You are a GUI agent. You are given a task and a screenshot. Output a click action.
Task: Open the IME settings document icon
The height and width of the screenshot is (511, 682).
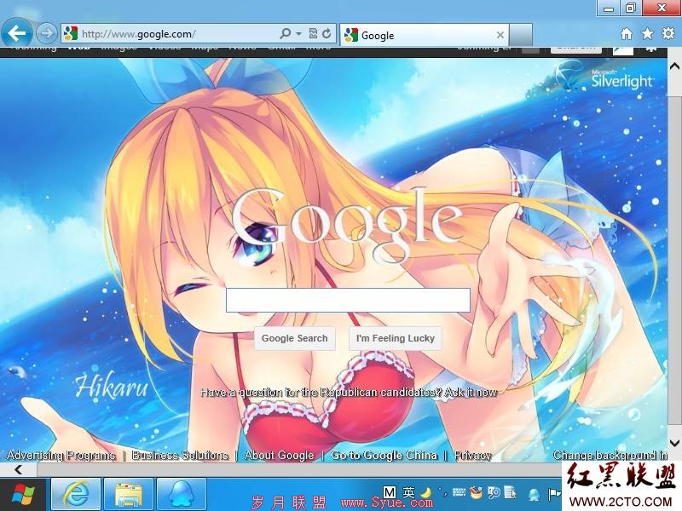510,492
